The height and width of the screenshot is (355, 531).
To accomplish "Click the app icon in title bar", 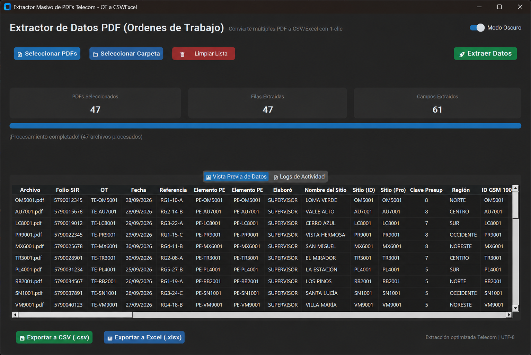I will (7, 7).
